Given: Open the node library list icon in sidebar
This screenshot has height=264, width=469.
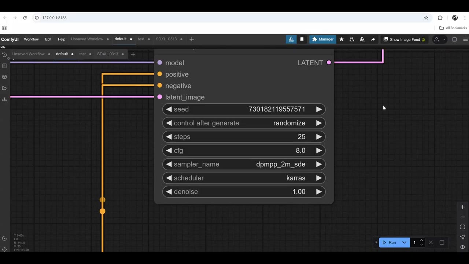Looking at the screenshot, I should click(4, 66).
